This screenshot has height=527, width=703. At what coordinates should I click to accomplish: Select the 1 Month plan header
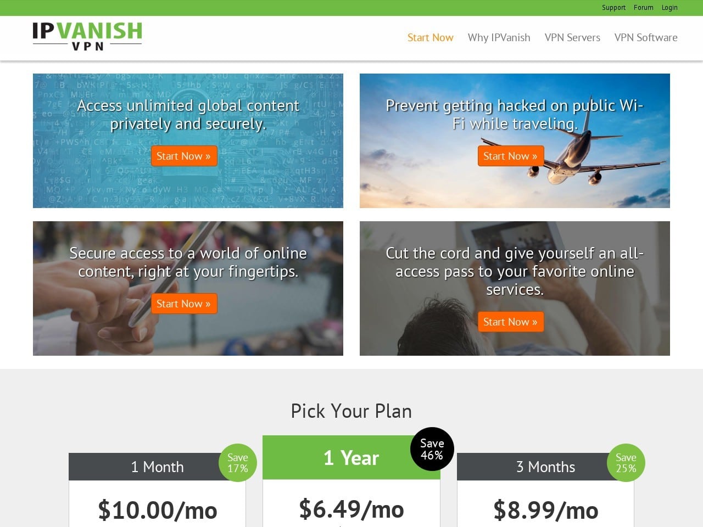(x=157, y=467)
